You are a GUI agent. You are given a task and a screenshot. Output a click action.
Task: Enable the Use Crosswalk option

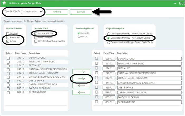[x=36, y=37]
